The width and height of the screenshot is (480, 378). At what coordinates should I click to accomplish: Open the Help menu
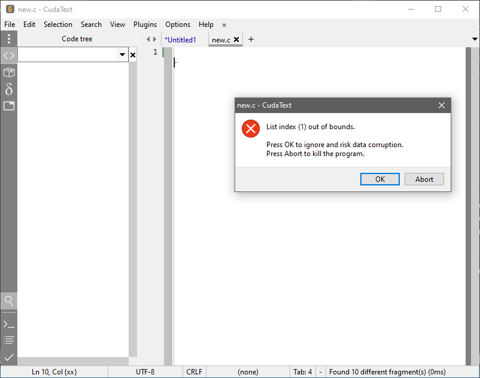206,25
